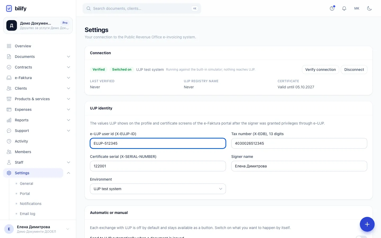This screenshot has height=238, width=381.
Task: Click the search documents box
Action: tap(142, 8)
